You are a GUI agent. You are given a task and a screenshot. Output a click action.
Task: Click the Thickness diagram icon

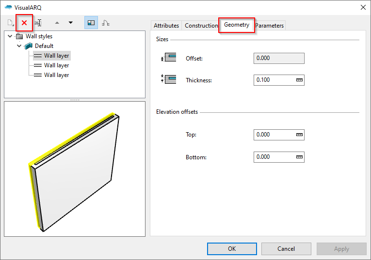pos(168,79)
